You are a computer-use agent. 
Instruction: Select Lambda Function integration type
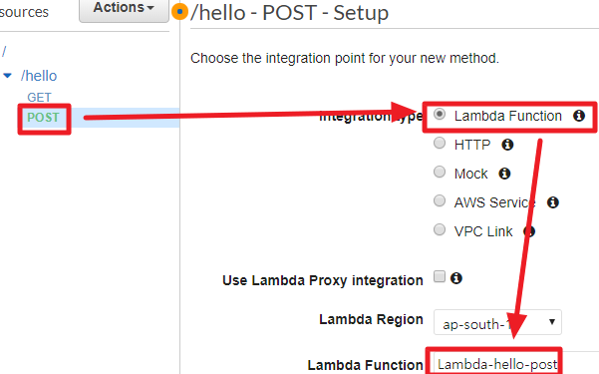tap(440, 114)
